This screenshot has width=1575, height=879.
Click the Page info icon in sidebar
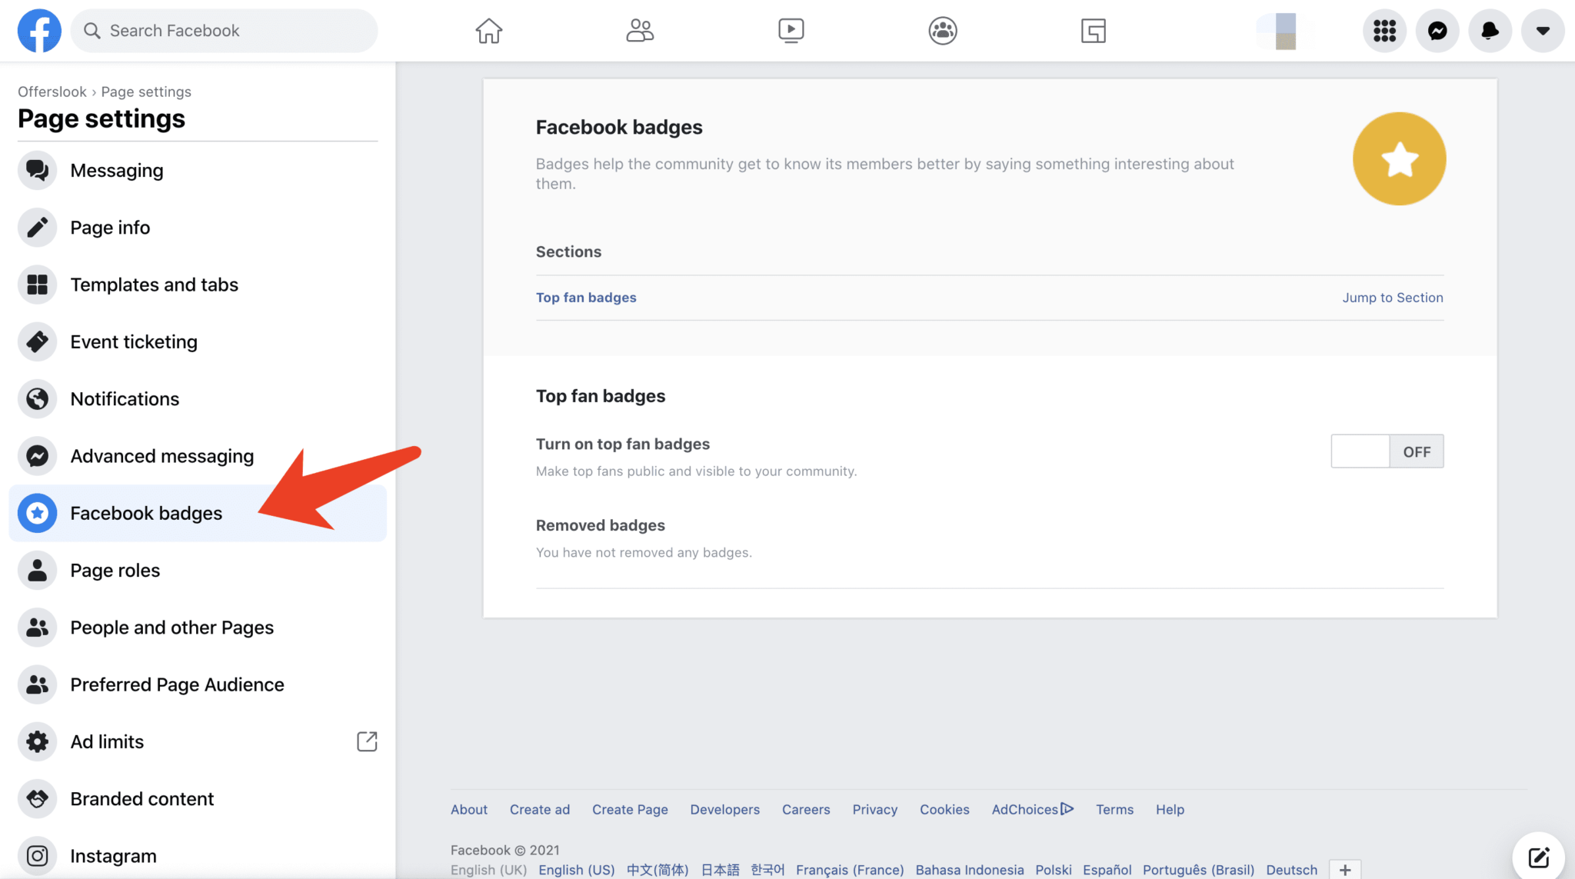coord(38,226)
